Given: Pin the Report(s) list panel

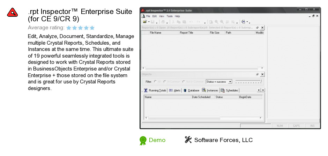Looking at the screenshot, I should [x=258, y=28].
